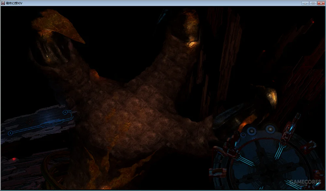Viewport: 326px width, 191px height.
Task: Close the 最终幻想XIV game window
Action: (x=321, y=3)
